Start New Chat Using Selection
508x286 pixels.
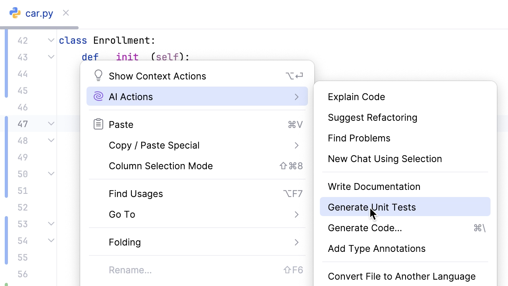385,159
